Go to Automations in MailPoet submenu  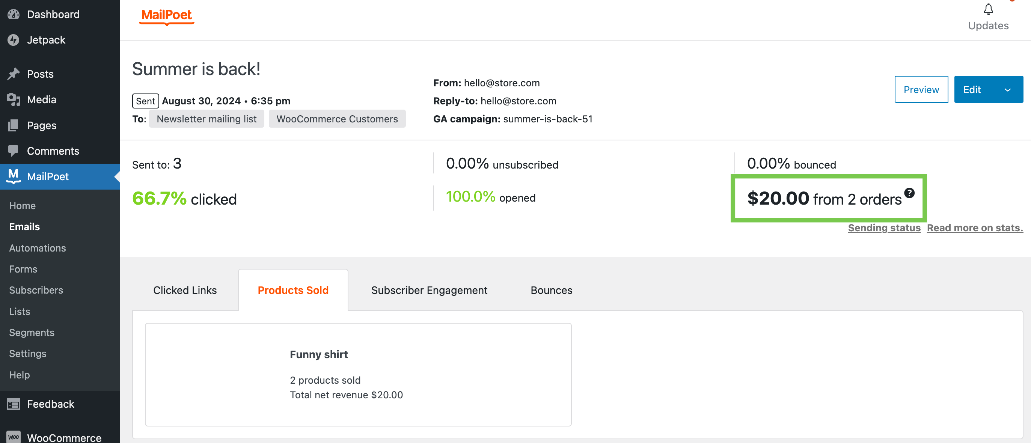tap(38, 248)
